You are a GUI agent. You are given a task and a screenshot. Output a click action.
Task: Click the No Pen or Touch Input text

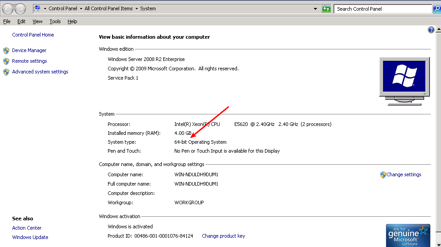pyautogui.click(x=227, y=151)
